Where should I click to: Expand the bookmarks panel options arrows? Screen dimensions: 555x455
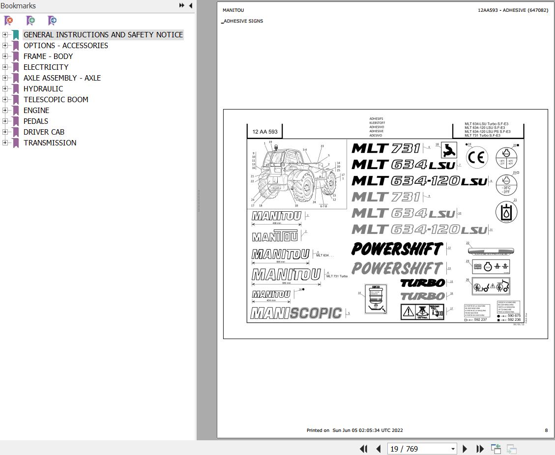[x=181, y=5]
